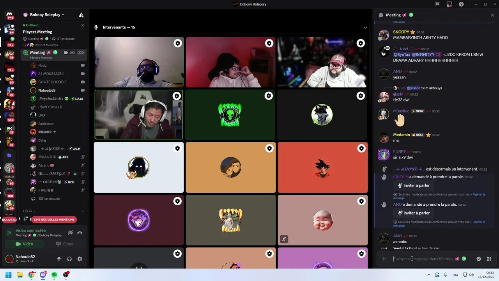Open the Goku avatar speaker tile

(322, 167)
